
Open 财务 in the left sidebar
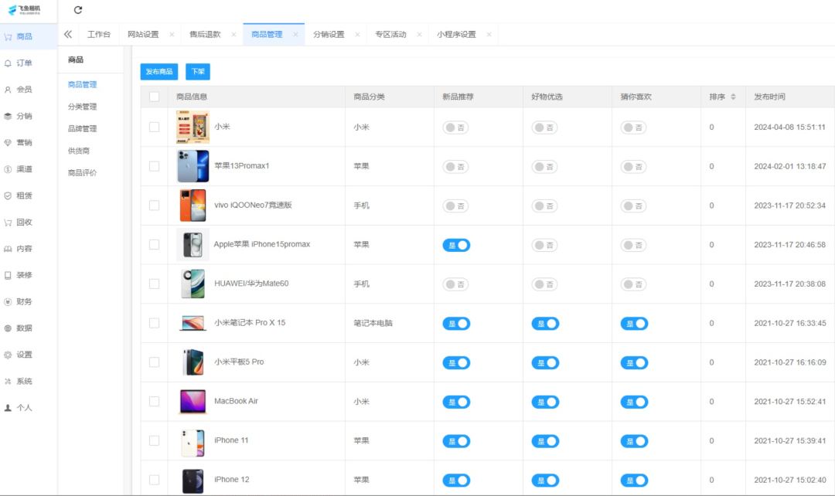click(x=24, y=302)
